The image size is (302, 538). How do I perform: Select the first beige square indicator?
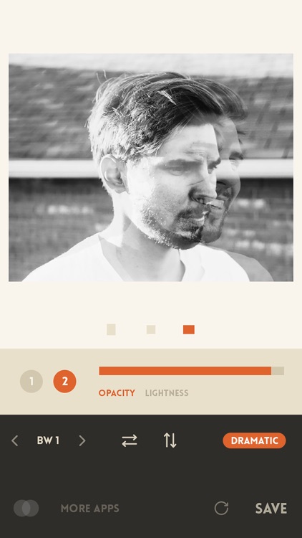point(111,329)
